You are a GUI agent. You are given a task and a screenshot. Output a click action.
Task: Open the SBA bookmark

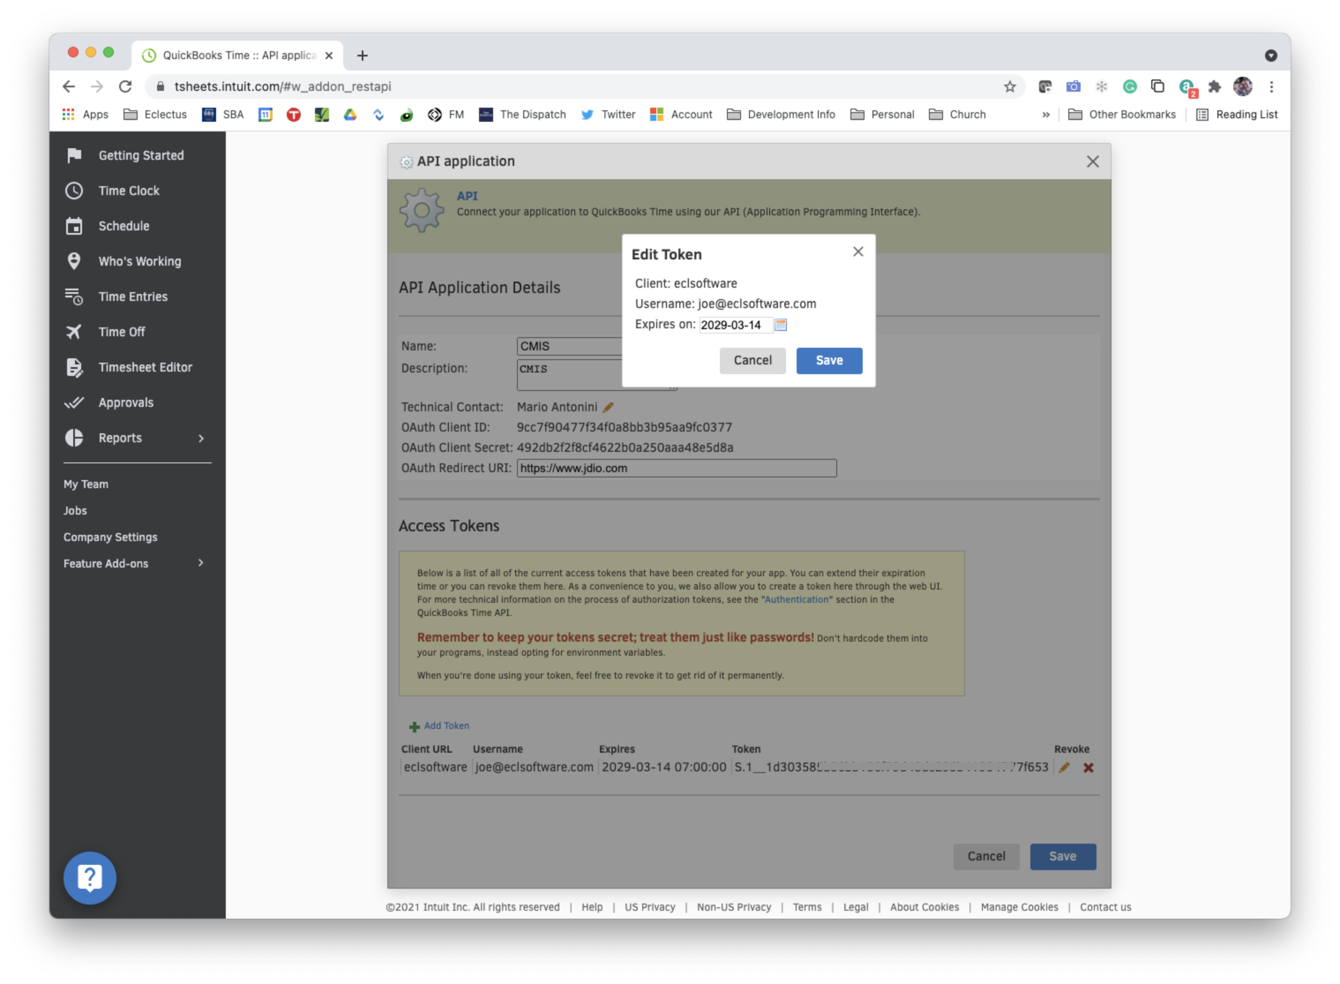[x=223, y=114]
